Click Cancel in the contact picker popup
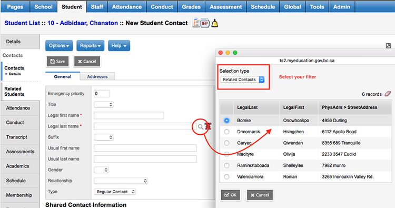 click(260, 195)
